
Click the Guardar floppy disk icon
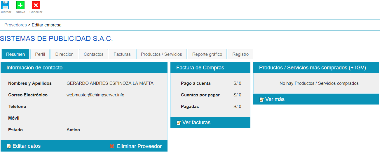[5, 6]
